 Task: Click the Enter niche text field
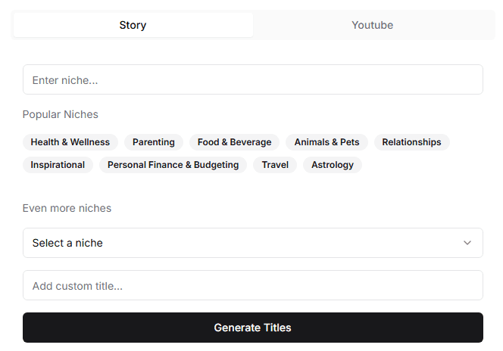pyautogui.click(x=253, y=79)
